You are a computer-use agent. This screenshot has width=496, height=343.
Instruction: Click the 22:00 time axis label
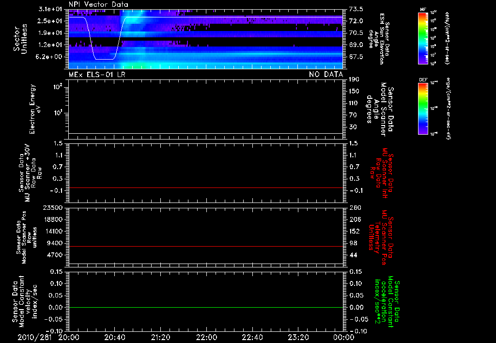206,337
